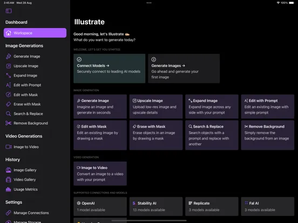298x223 pixels.
Task: Click the Expand Image arrows icon in sidebar
Action: (x=8, y=75)
